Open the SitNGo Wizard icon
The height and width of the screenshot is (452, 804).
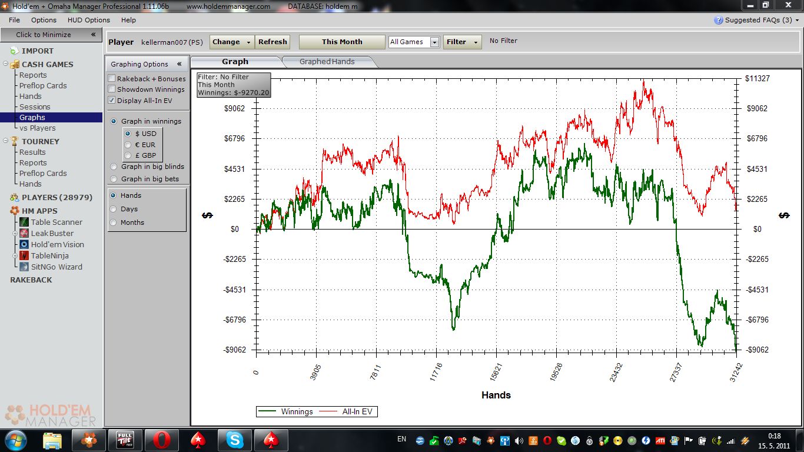pos(24,267)
